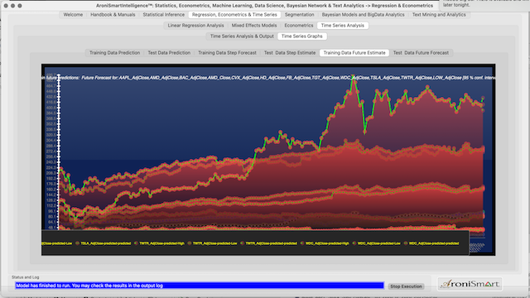The image size is (530, 298).
Task: Click WDC_AdjClose-predicted-predicted legend marker
Action: pos(406,243)
